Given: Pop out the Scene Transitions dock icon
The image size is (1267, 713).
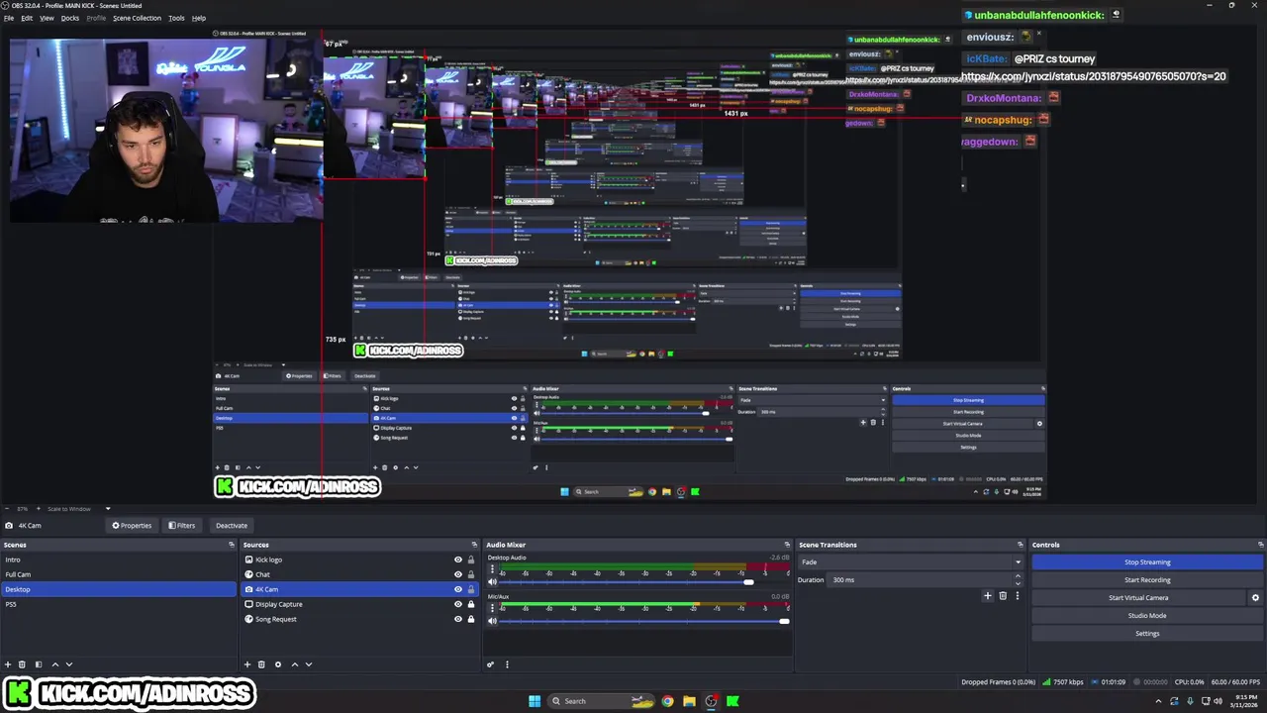Looking at the screenshot, I should pyautogui.click(x=1021, y=545).
